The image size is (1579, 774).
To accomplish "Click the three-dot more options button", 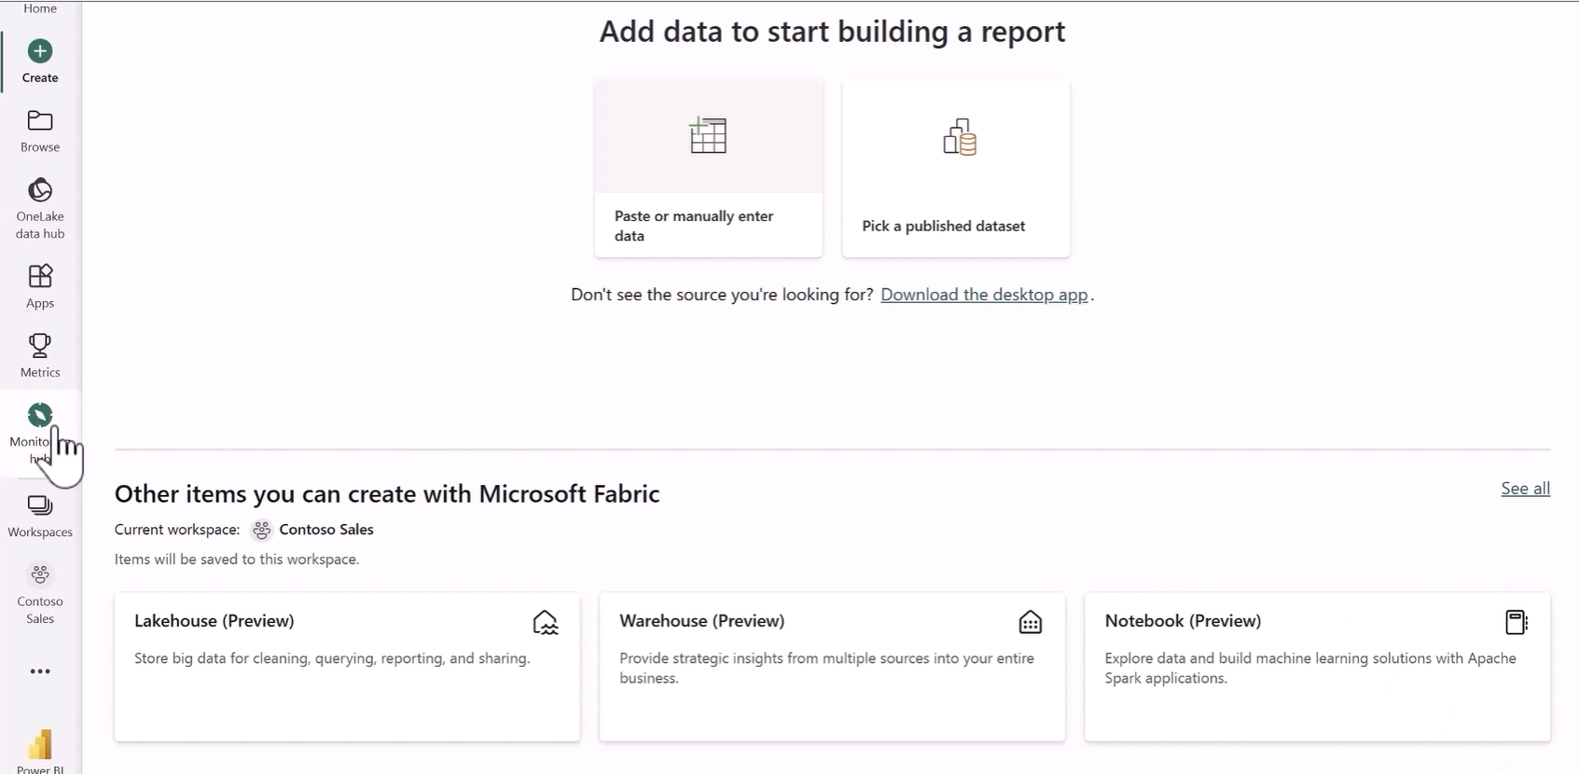I will (x=40, y=671).
